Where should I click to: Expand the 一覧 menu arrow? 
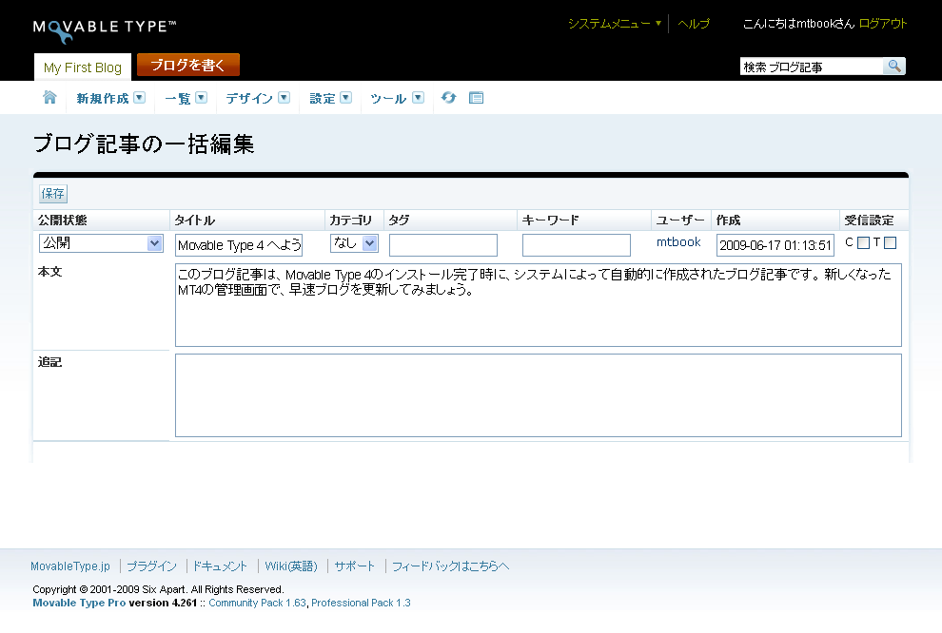point(202,98)
